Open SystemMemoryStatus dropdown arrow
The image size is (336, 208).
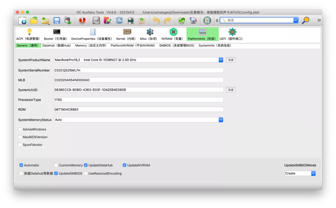tap(221, 120)
